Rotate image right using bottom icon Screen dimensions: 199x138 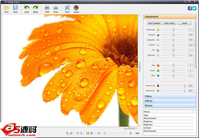pos(71,133)
